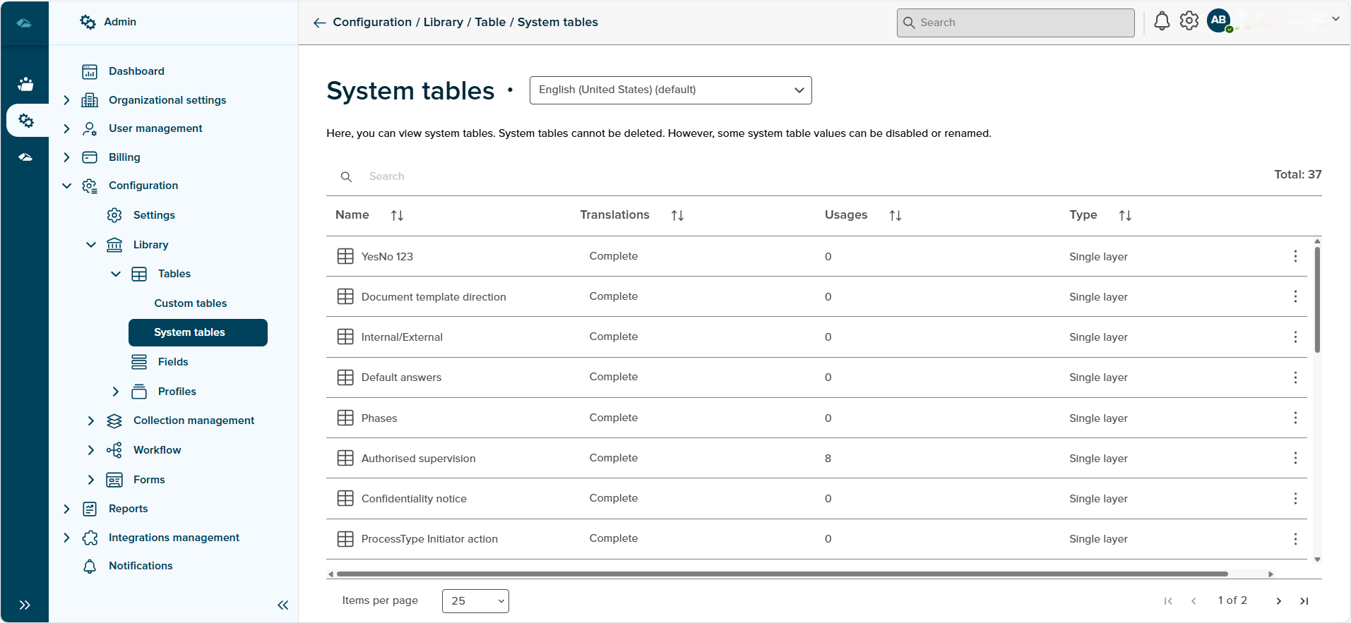Collapse the sidebar with double chevron
Screen dimensions: 1351x623
(x=283, y=605)
